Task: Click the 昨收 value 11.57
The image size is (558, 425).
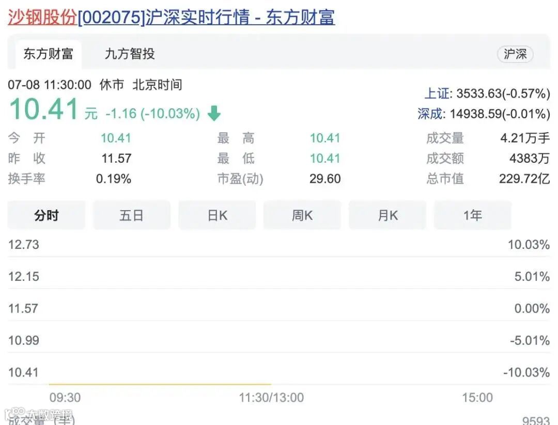Action: 116,158
